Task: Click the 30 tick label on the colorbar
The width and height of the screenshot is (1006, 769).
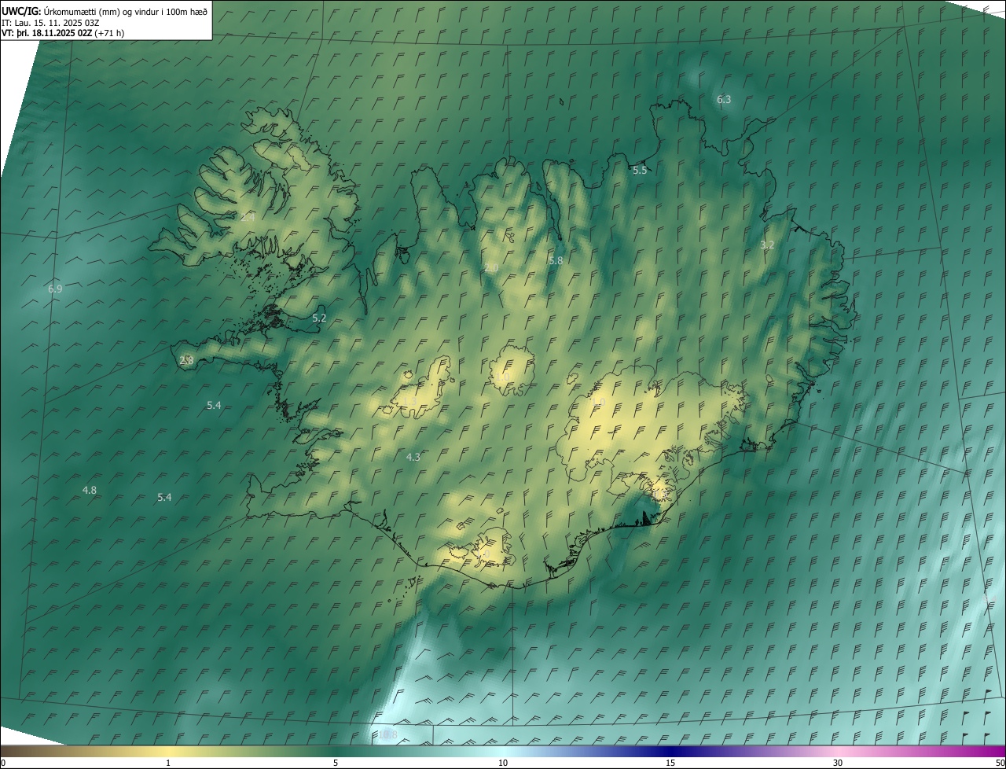Action: tap(838, 763)
